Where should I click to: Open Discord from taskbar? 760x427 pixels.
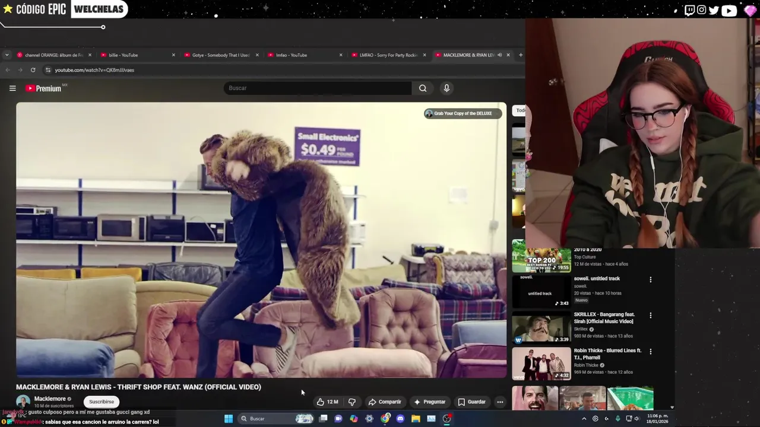point(400,419)
